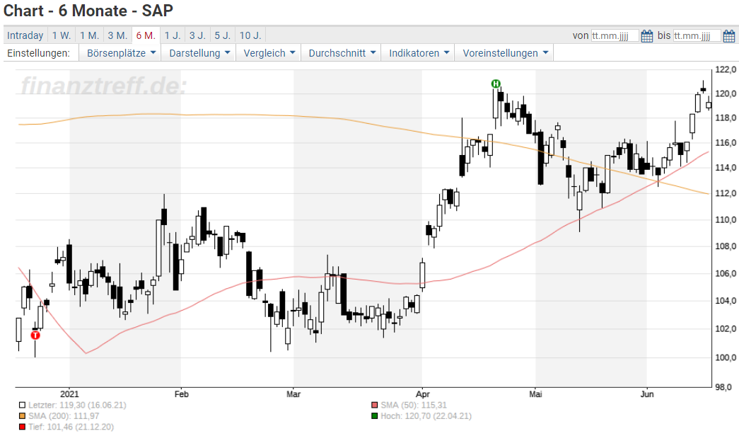
Task: Expand the Durchschnitt dropdown
Action: [342, 53]
